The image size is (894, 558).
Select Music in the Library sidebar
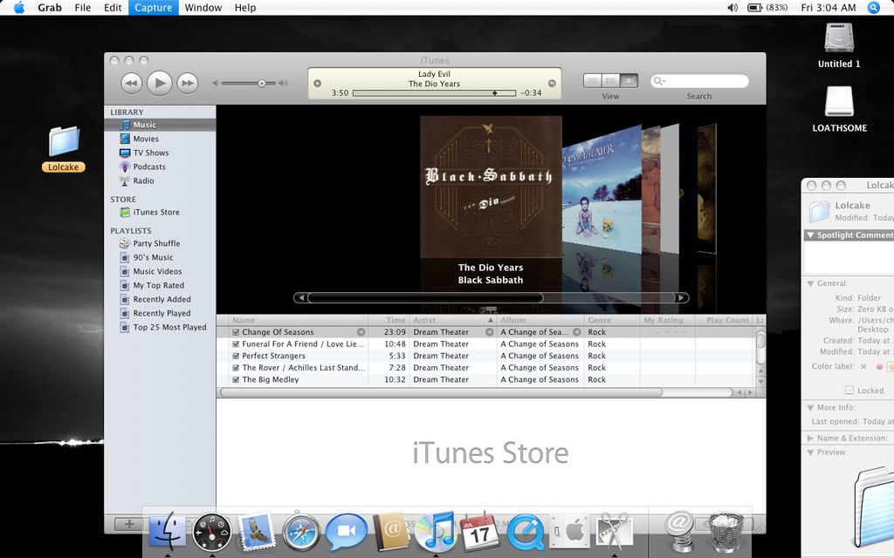click(x=160, y=125)
